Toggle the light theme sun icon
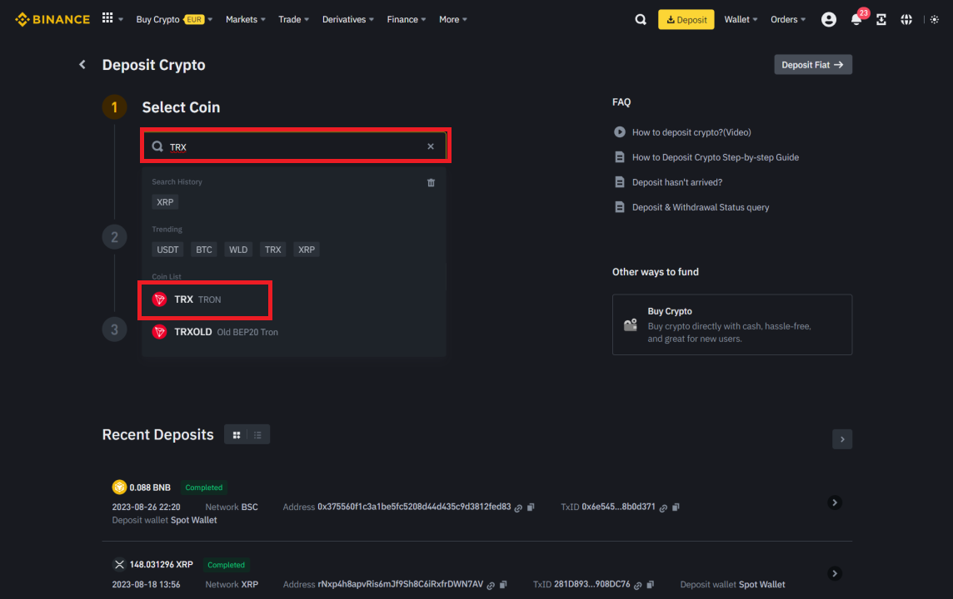953x599 pixels. (x=934, y=19)
